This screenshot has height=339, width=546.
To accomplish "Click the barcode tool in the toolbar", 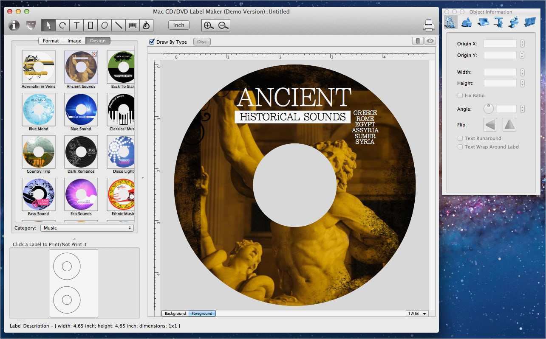I will pyautogui.click(x=132, y=25).
